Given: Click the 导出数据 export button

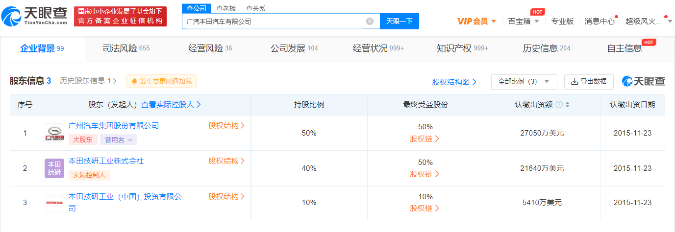Looking at the screenshot, I should point(589,82).
